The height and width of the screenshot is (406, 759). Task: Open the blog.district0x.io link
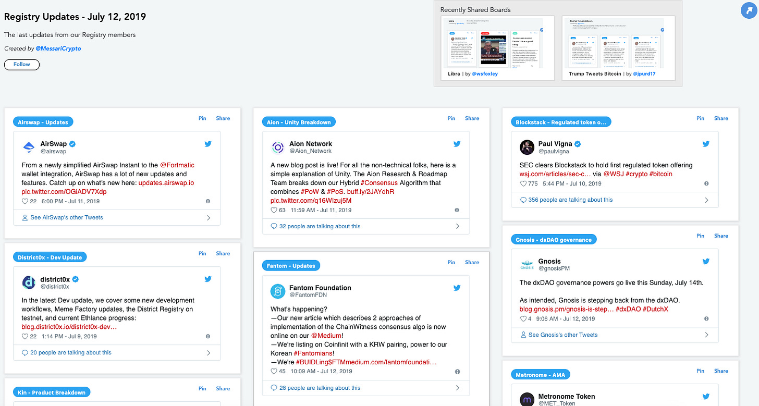click(69, 327)
